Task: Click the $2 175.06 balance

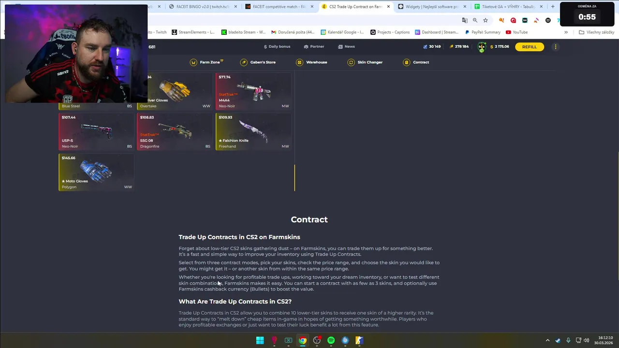Action: click(x=500, y=47)
